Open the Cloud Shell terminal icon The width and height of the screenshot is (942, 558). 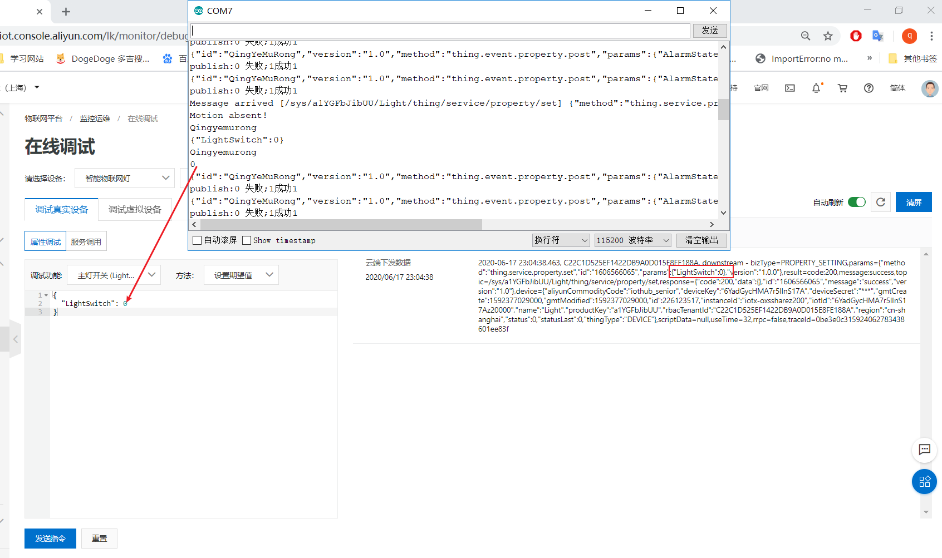[x=790, y=88]
